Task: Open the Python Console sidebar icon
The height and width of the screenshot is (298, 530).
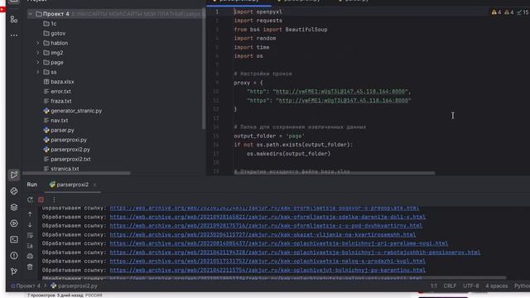Action: [14, 191]
